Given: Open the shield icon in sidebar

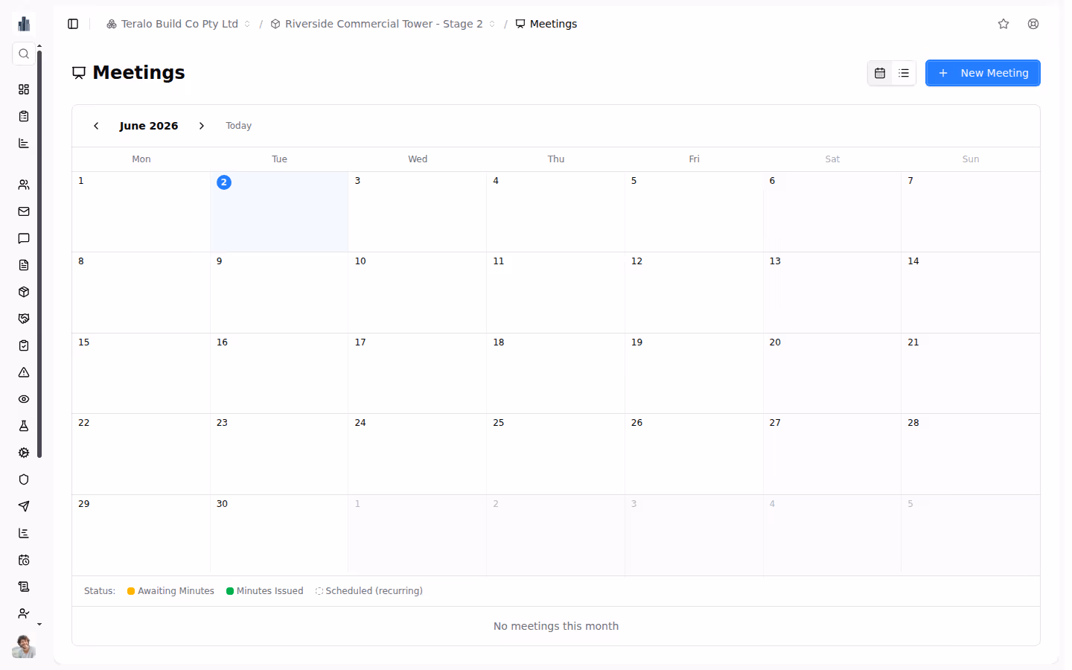Looking at the screenshot, I should pos(24,479).
